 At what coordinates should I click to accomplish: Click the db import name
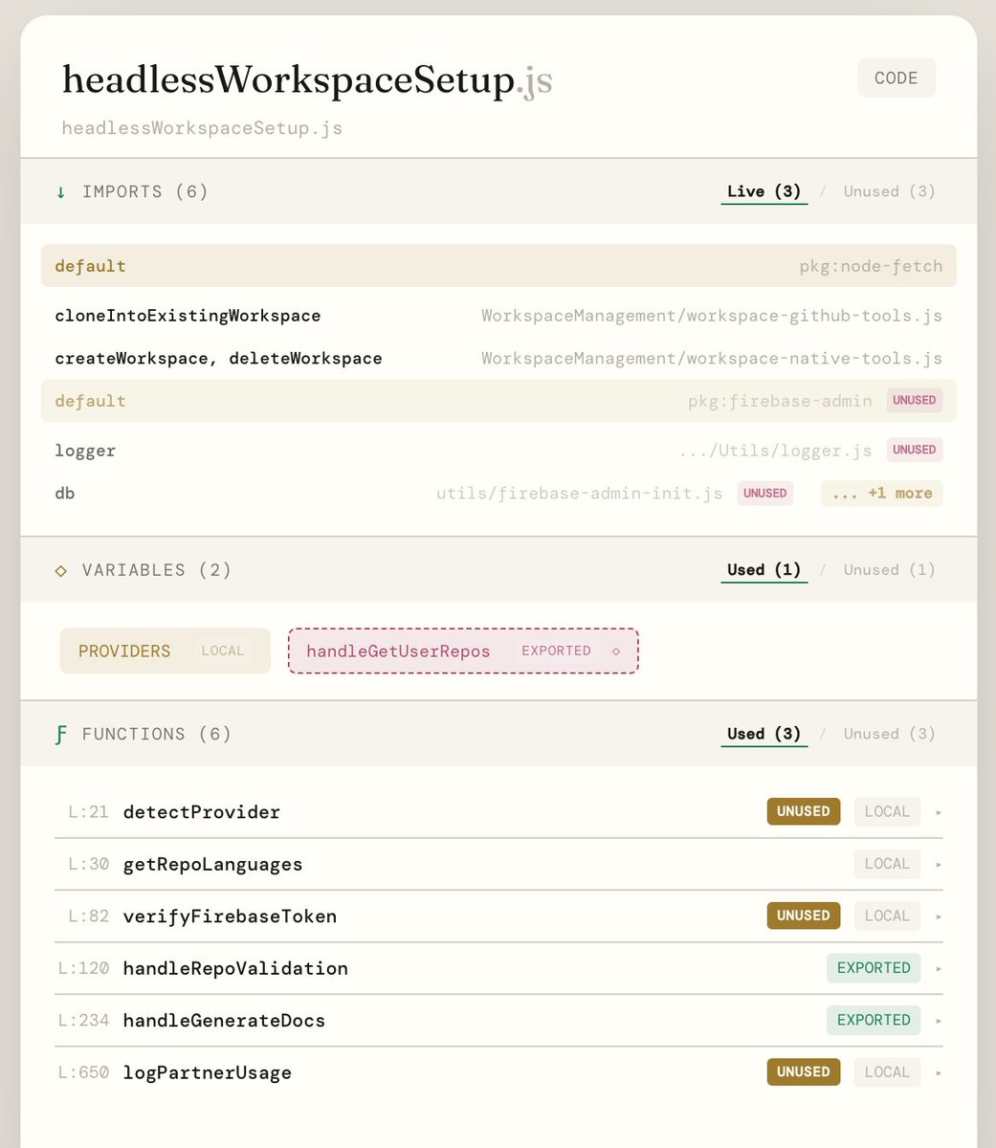coord(64,494)
